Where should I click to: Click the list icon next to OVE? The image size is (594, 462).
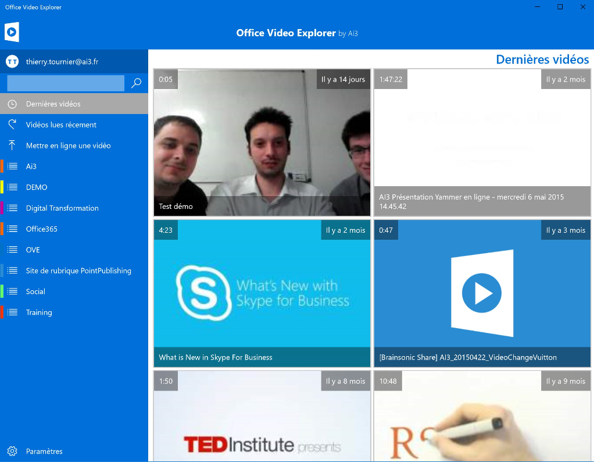[12, 250]
